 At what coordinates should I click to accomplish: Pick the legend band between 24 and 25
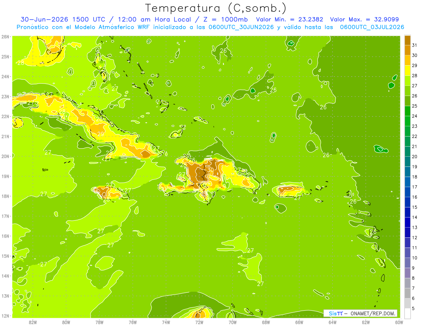(x=407, y=111)
